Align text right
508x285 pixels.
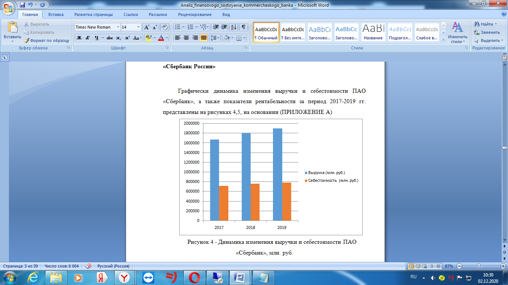click(x=195, y=38)
